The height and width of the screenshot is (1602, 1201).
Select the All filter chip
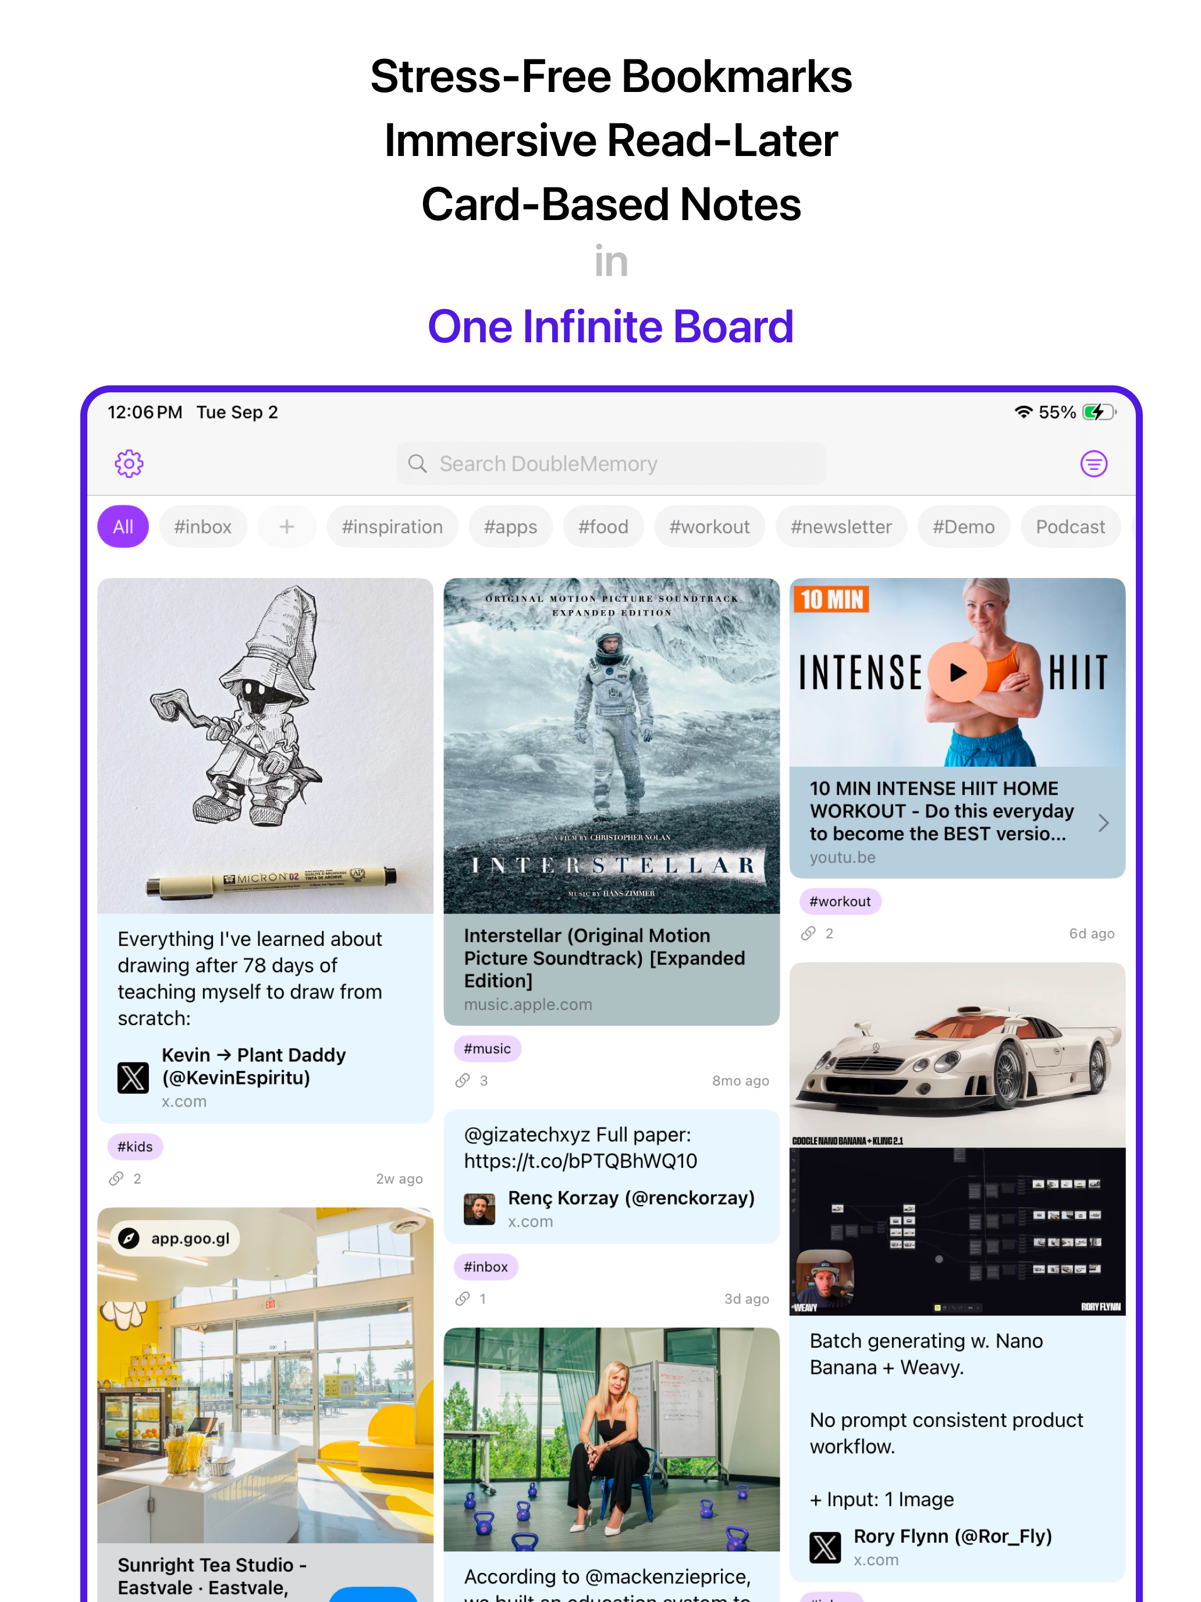(x=123, y=526)
